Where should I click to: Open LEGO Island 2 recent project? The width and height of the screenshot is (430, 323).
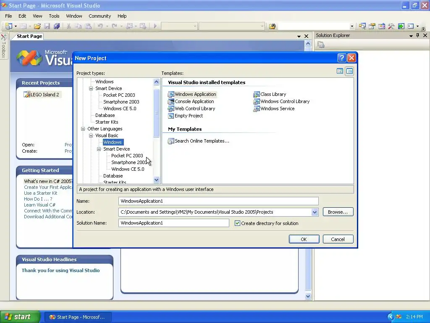click(42, 95)
